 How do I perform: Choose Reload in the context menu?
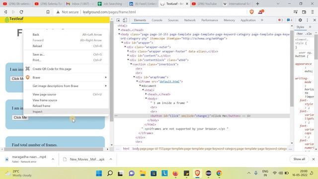click(x=66, y=46)
